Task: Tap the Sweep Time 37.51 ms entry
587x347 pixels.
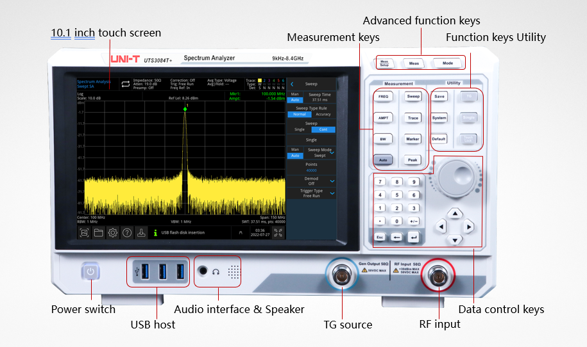Action: coord(319,97)
